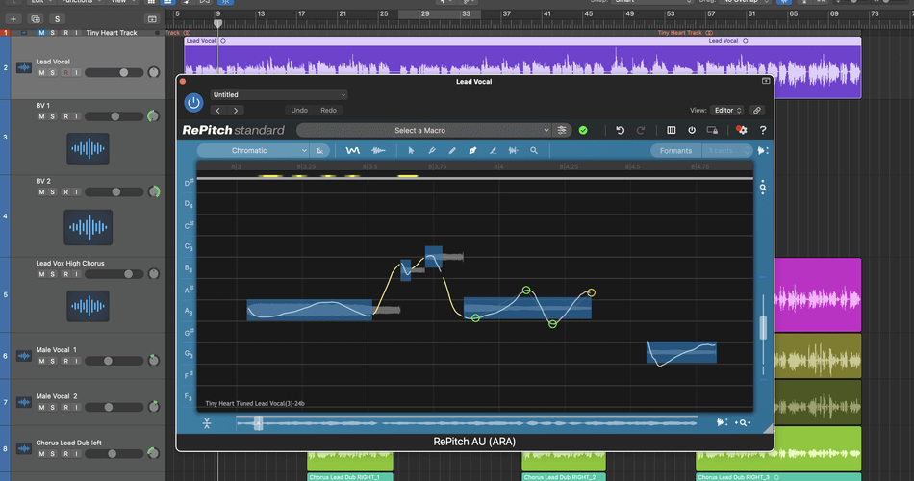The width and height of the screenshot is (914, 481).
Task: Add a new track with plus button
Action: 13,19
